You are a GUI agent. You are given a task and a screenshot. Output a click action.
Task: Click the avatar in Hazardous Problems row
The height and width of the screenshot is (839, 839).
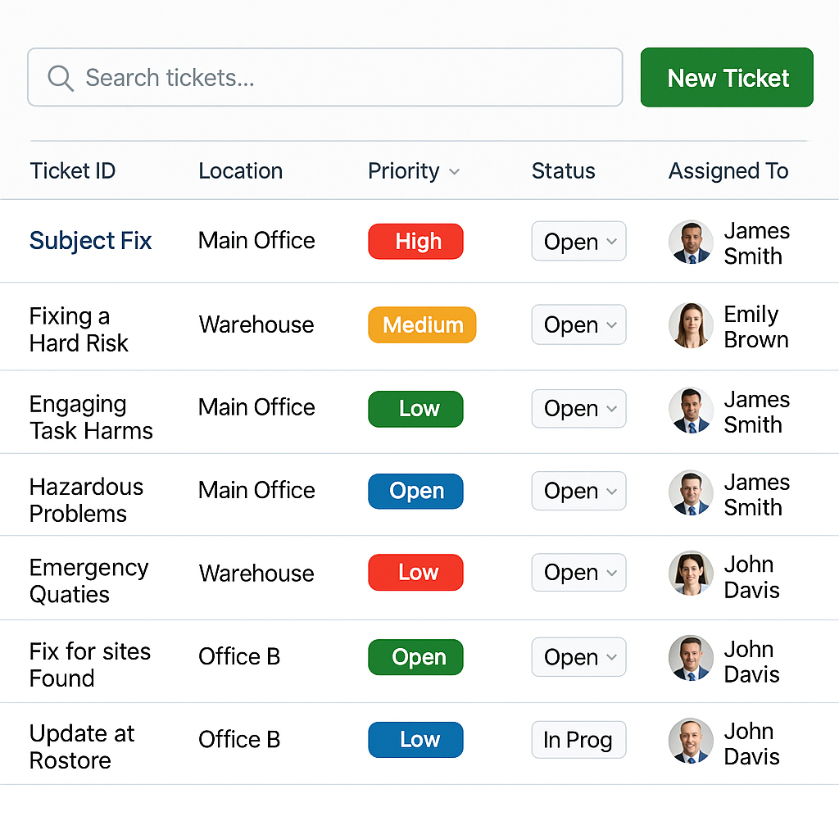[x=691, y=492]
